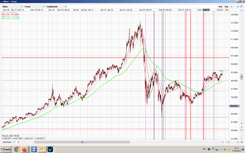Image resolution: width=245 pixels, height=153 pixels.
Task: Open the Windows Start button
Action: coord(6,149)
